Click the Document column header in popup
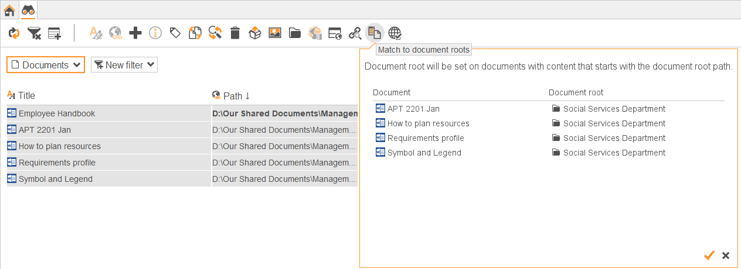The image size is (741, 269). point(392,92)
